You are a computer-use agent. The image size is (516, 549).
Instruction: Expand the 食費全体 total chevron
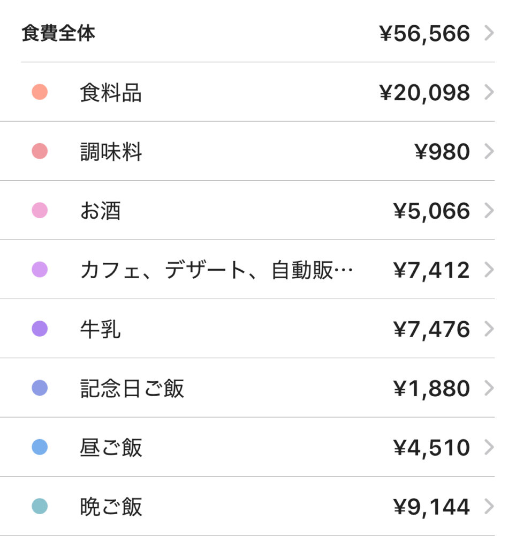click(489, 33)
